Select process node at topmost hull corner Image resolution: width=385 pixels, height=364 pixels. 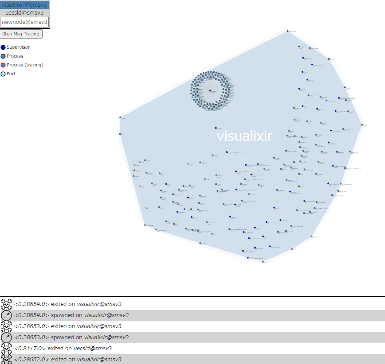(x=287, y=31)
